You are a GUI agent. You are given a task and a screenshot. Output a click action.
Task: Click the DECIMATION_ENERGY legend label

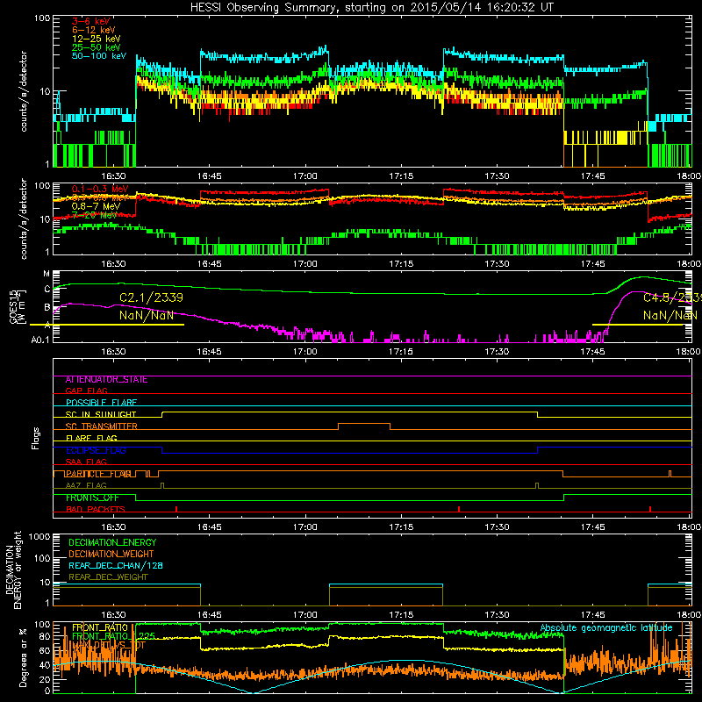[x=112, y=542]
